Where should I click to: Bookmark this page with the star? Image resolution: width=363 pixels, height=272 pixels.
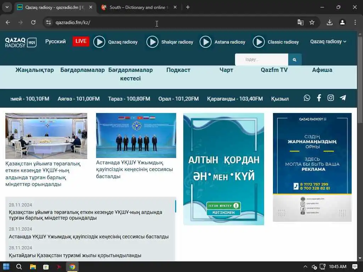(312, 22)
